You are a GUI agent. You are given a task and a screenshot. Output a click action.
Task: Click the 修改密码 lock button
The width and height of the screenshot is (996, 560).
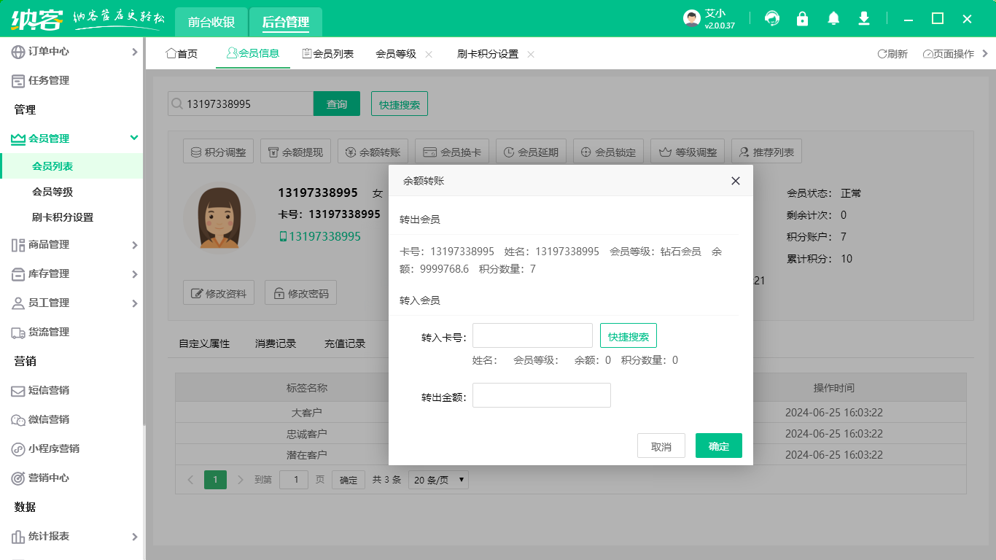pos(300,292)
